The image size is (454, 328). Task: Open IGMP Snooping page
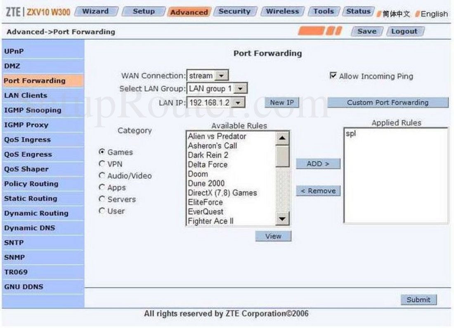point(43,110)
